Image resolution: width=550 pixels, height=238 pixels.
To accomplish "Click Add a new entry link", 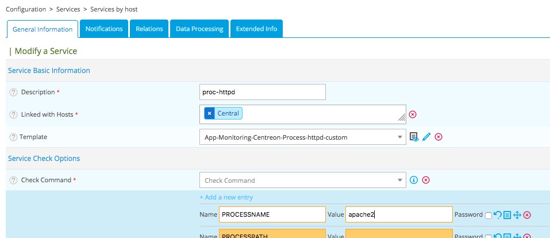I will pos(226,197).
